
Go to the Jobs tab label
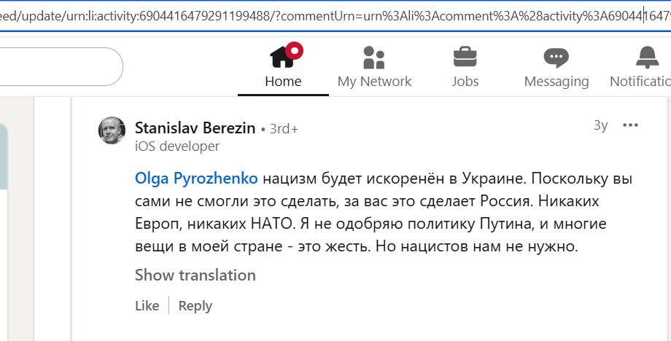tap(465, 81)
